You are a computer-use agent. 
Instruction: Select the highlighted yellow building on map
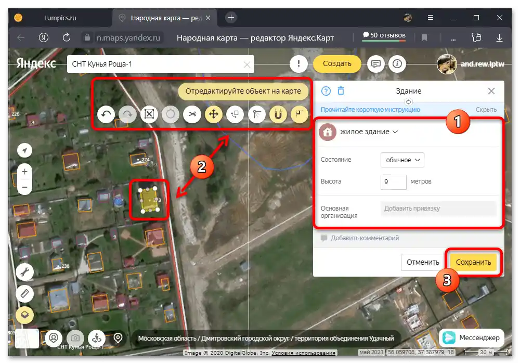[149, 200]
